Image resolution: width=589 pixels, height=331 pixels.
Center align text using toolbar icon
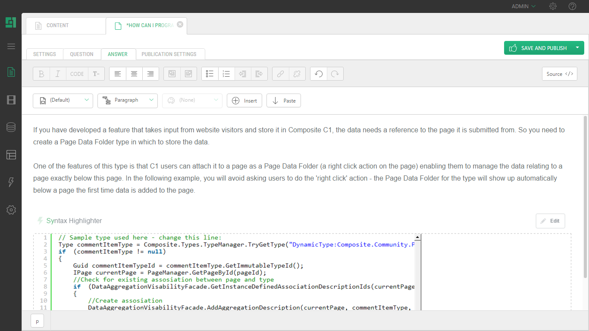pos(134,74)
